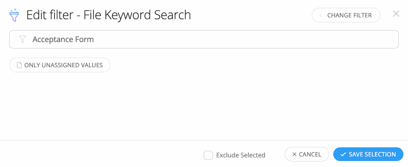Click the Acceptance Form keyword text
This screenshot has height=167, width=408.
[63, 39]
